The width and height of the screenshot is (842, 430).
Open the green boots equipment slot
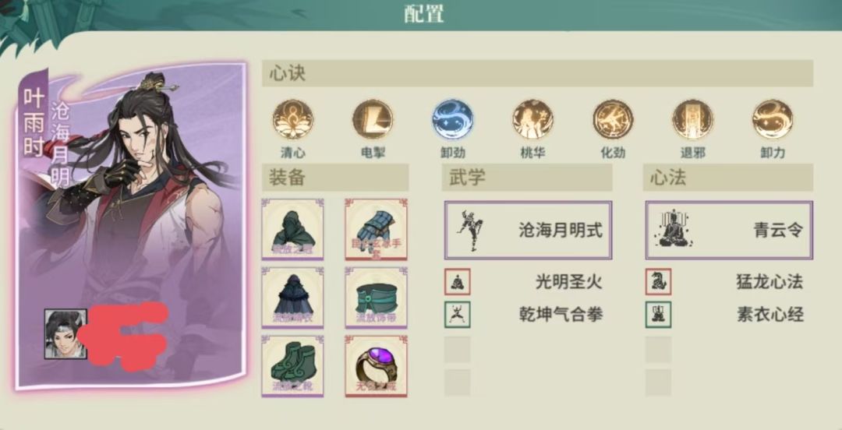pyautogui.click(x=292, y=366)
